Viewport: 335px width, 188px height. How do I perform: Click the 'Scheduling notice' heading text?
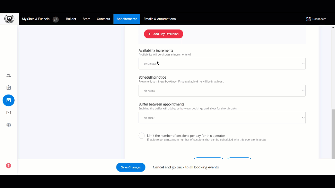pos(152,77)
